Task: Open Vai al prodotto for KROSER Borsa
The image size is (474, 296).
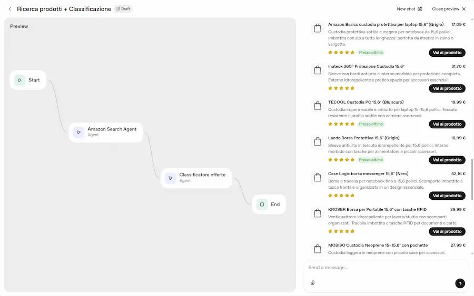Action: pos(447,231)
